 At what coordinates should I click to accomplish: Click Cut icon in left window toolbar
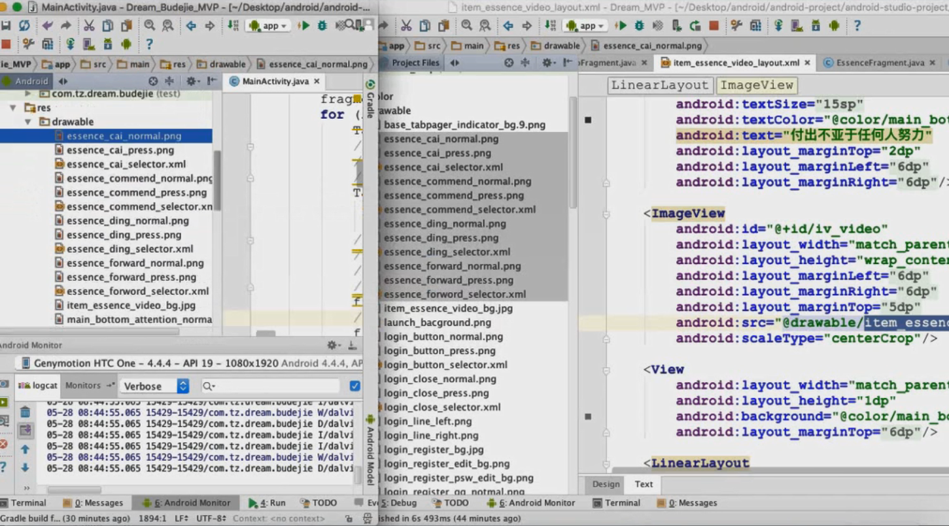click(x=89, y=25)
